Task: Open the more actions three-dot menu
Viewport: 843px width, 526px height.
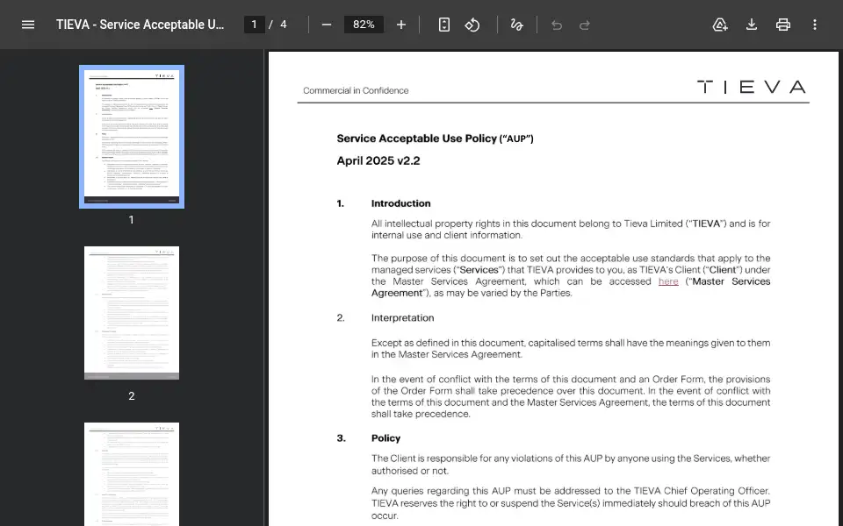Action: pos(815,25)
